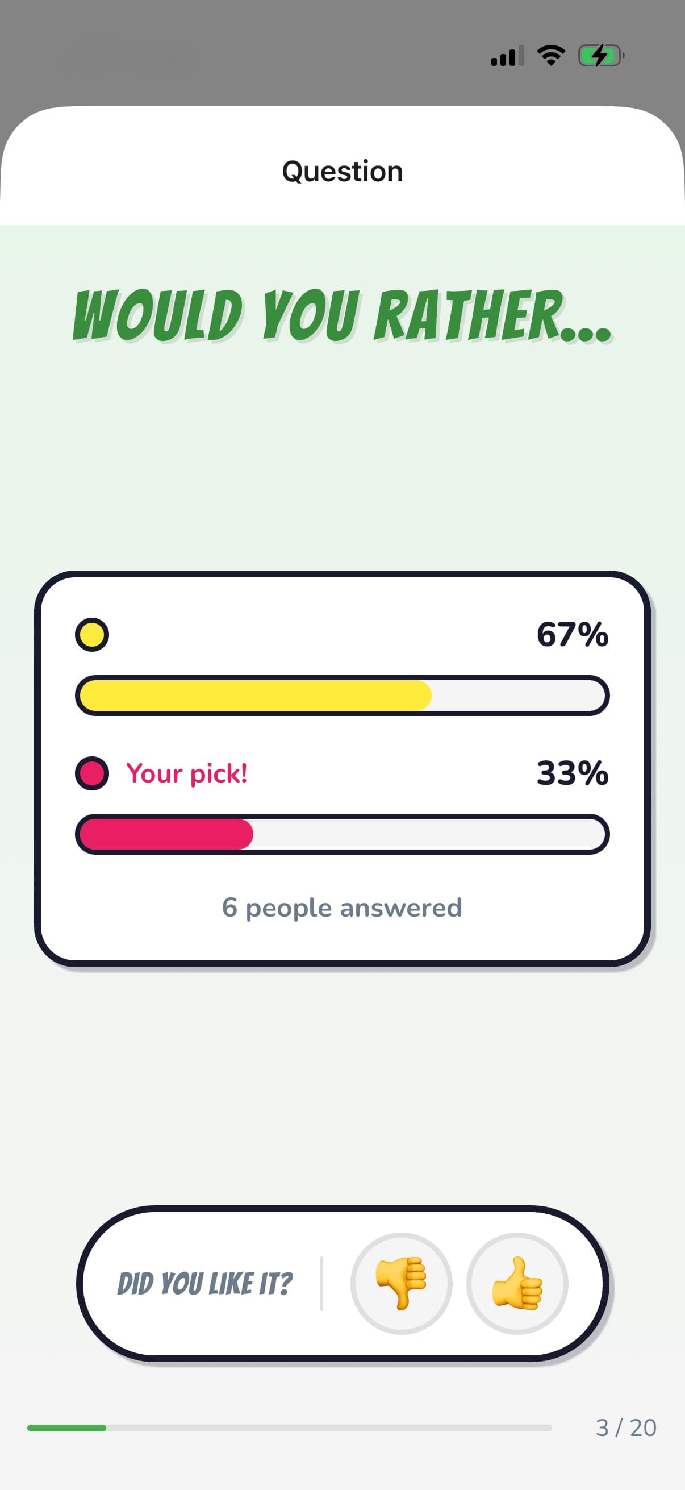Screen dimensions: 685x1490
Task: Tap the 67% yellow result bar
Action: (254, 696)
